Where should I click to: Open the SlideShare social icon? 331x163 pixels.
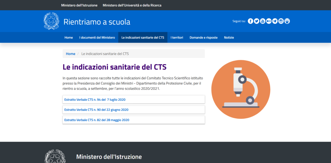[287, 21]
